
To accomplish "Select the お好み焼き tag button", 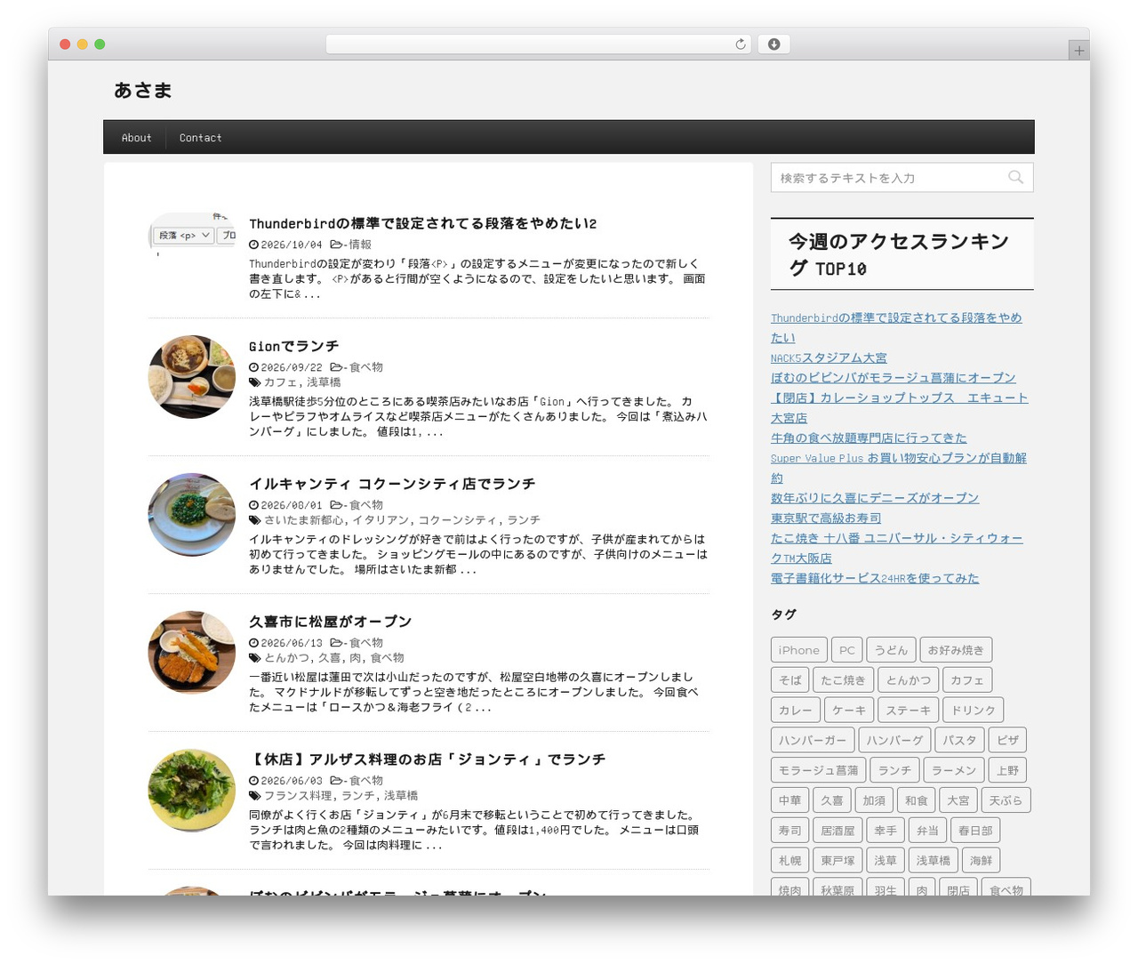I will pyautogui.click(x=956, y=650).
